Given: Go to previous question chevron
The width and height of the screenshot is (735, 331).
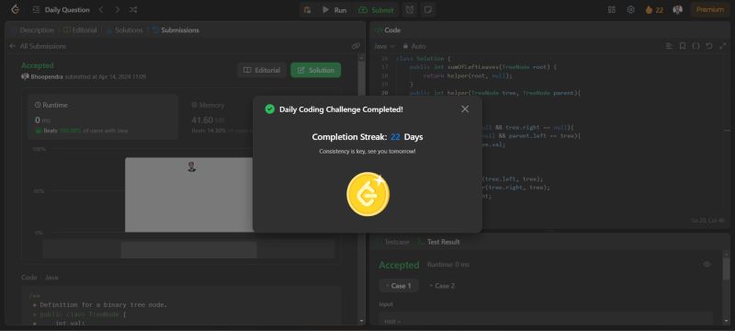Looking at the screenshot, I should (x=101, y=9).
